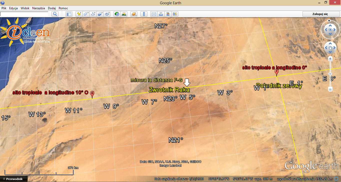The height and width of the screenshot is (182, 341).
Task: Click the Email envelope icon
Action: point(154,14)
